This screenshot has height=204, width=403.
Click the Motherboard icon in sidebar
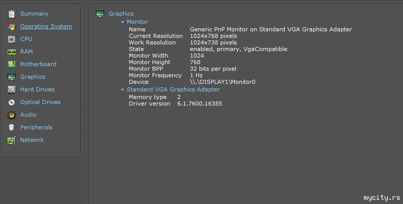point(11,64)
